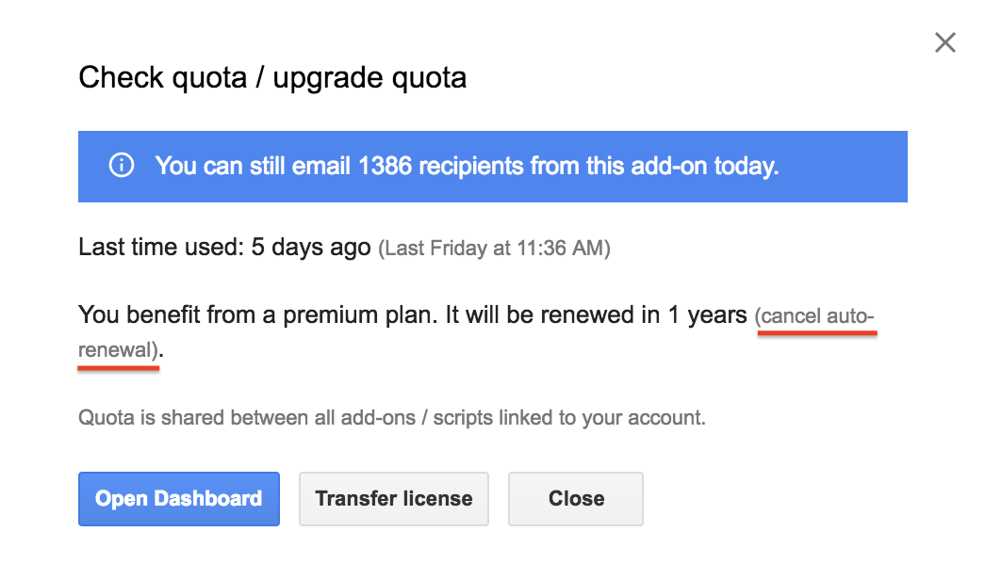This screenshot has width=985, height=580.
Task: Dismiss the dialog with the X icon
Action: (944, 42)
